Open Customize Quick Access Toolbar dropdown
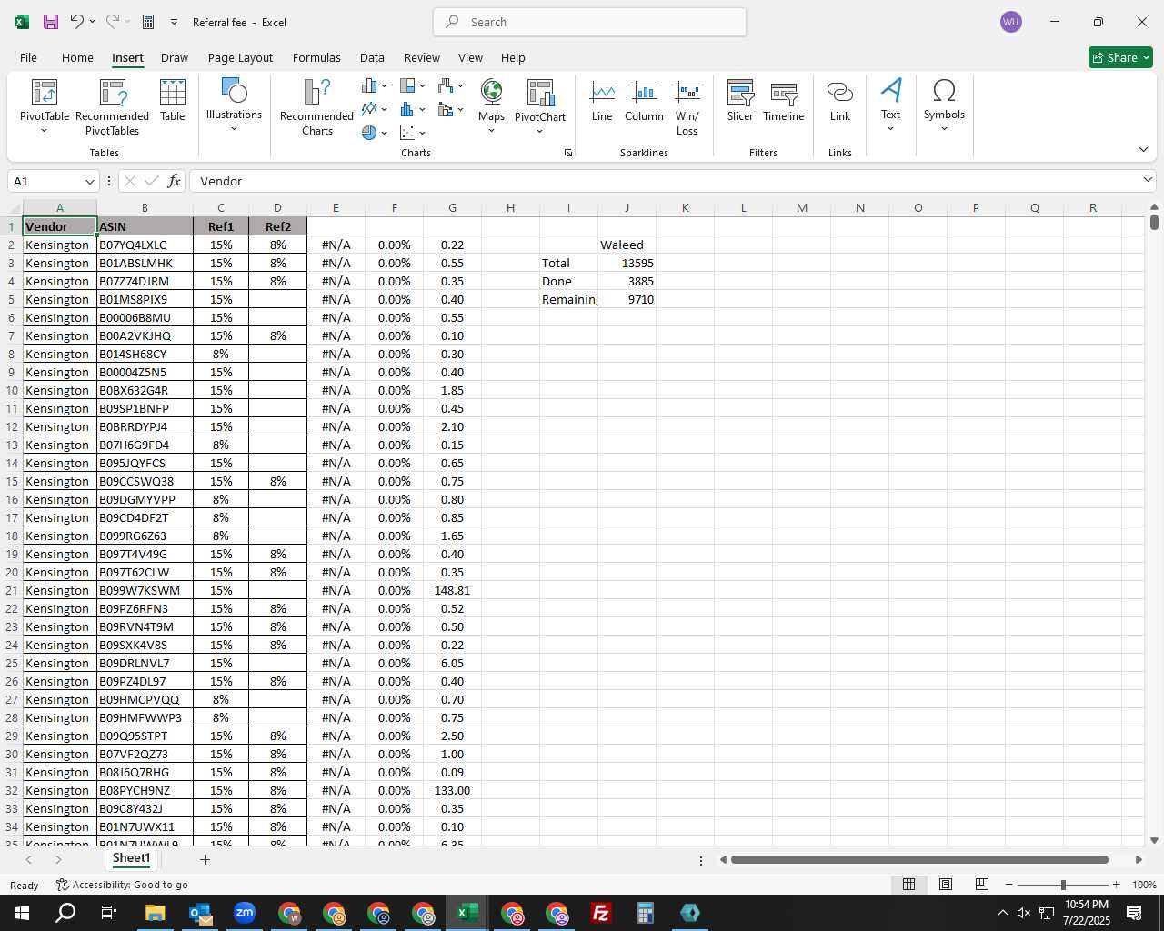This screenshot has height=931, width=1164. (x=173, y=22)
